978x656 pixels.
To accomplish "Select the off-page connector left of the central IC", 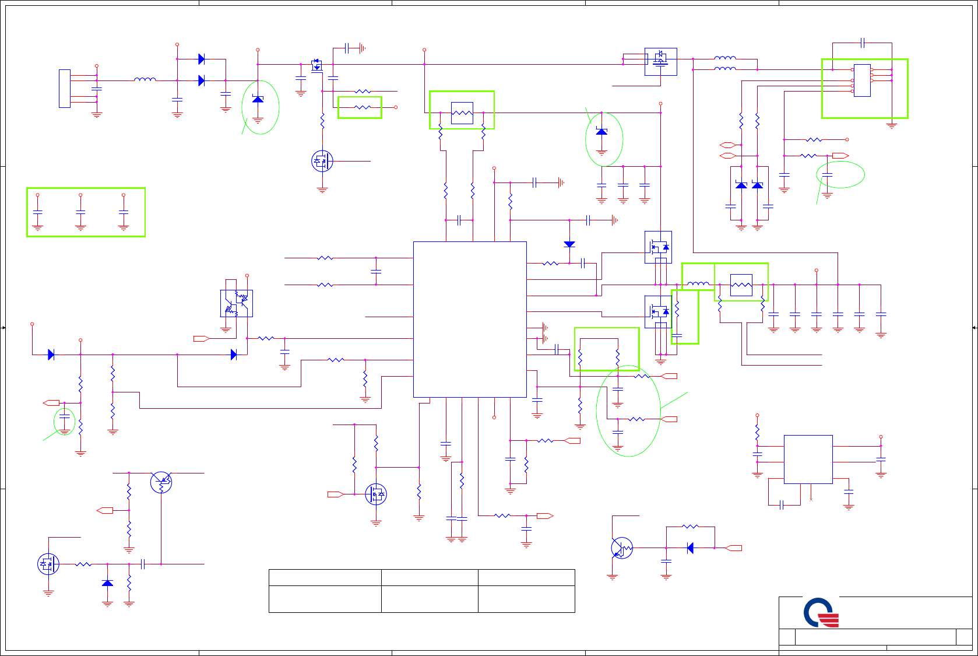I will pyautogui.click(x=202, y=338).
